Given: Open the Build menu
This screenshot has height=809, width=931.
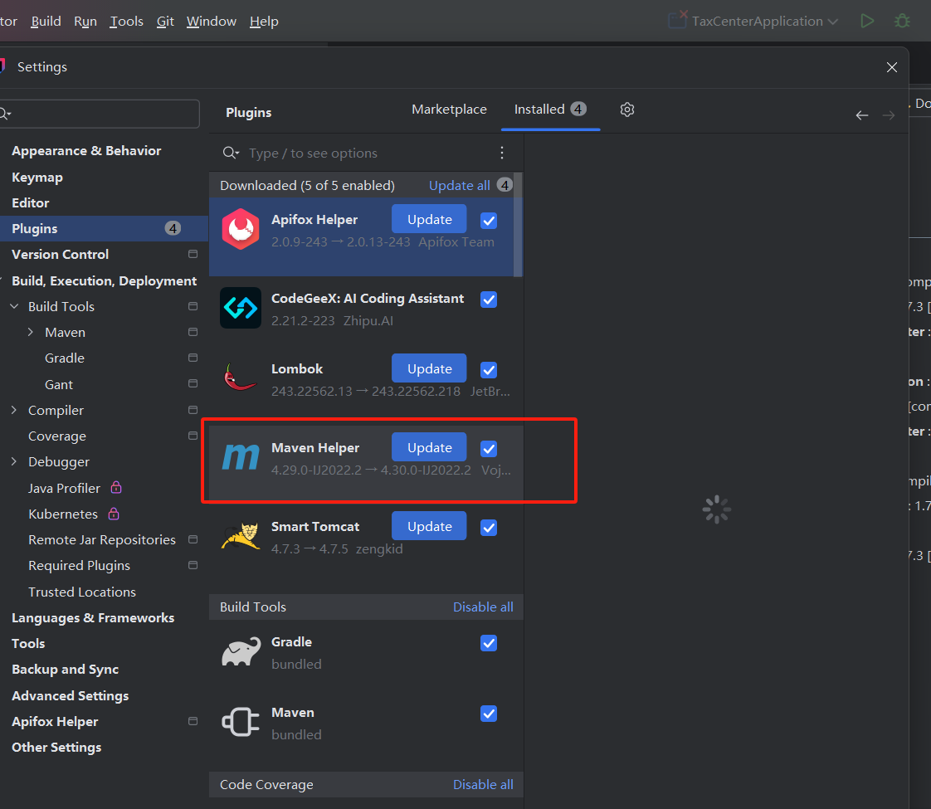Looking at the screenshot, I should coord(46,22).
